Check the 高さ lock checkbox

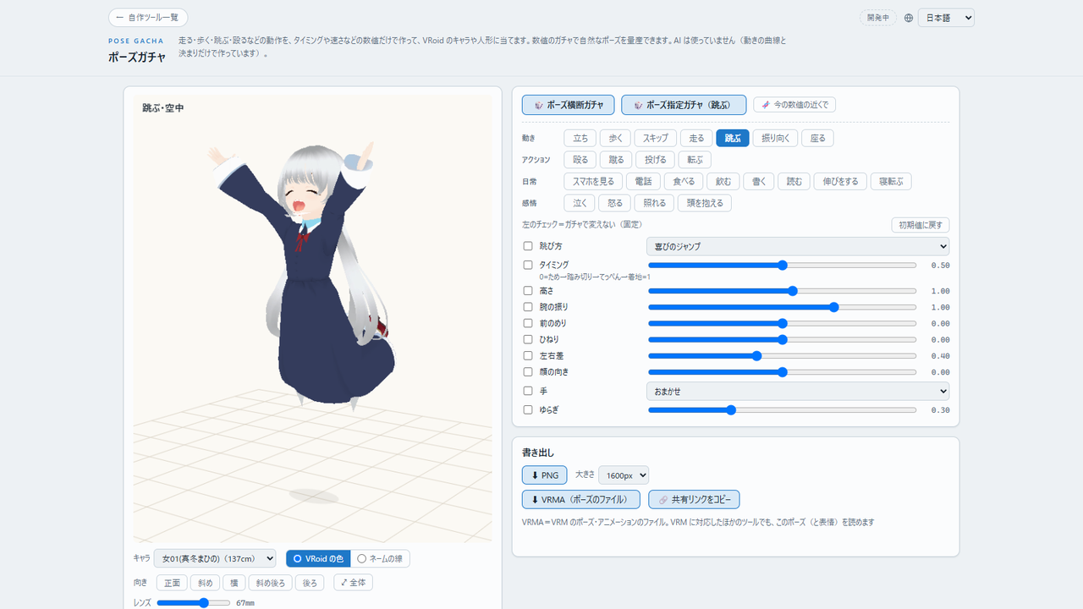coord(528,291)
